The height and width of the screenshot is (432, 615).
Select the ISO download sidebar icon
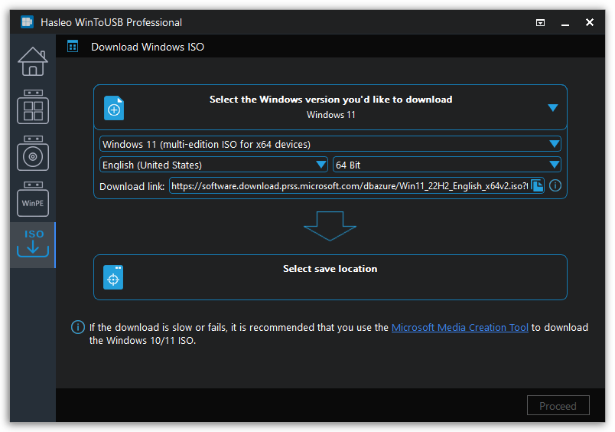pos(33,244)
